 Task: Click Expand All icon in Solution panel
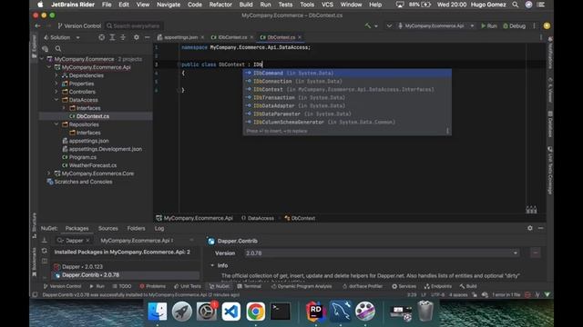(112, 37)
